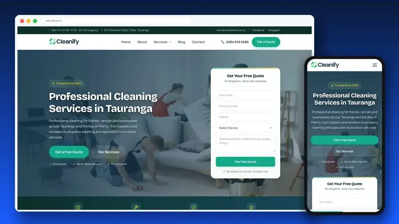399x224 pixels.
Task: Click the checkmark circle icon in the bottom bar
Action: coord(194,207)
